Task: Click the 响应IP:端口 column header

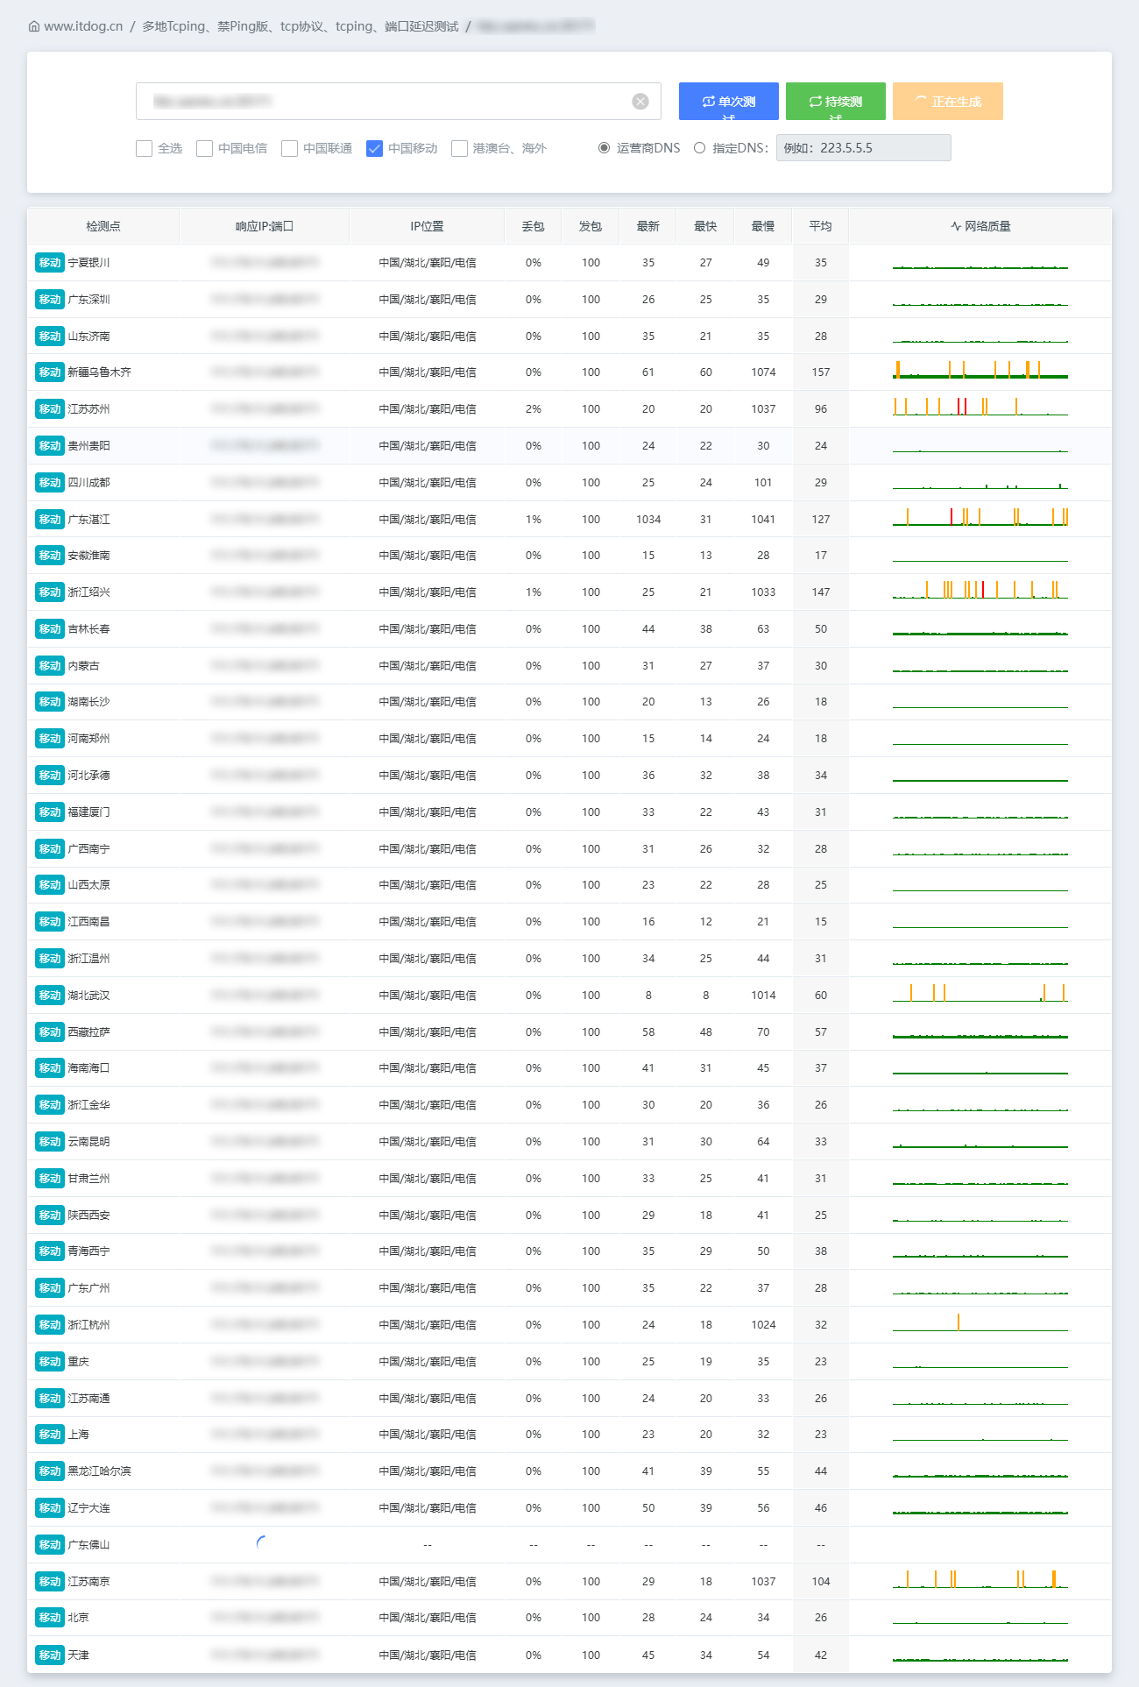Action: coord(265,226)
